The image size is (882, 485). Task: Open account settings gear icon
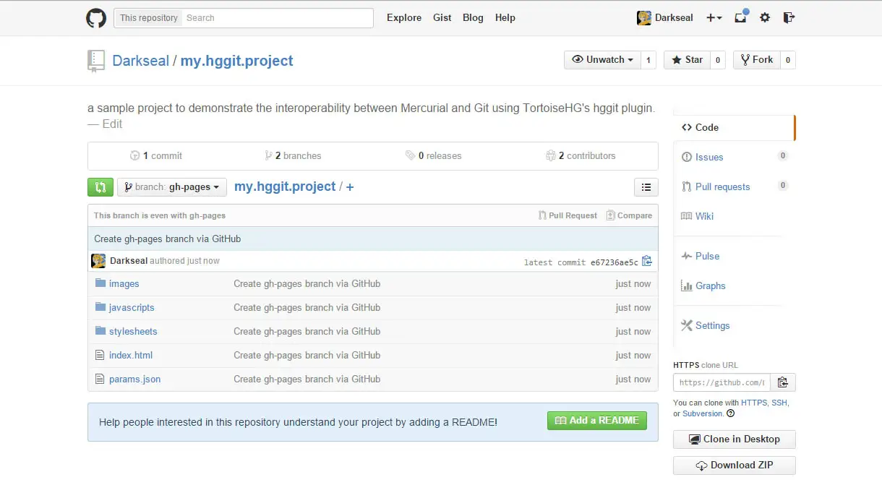(x=765, y=17)
